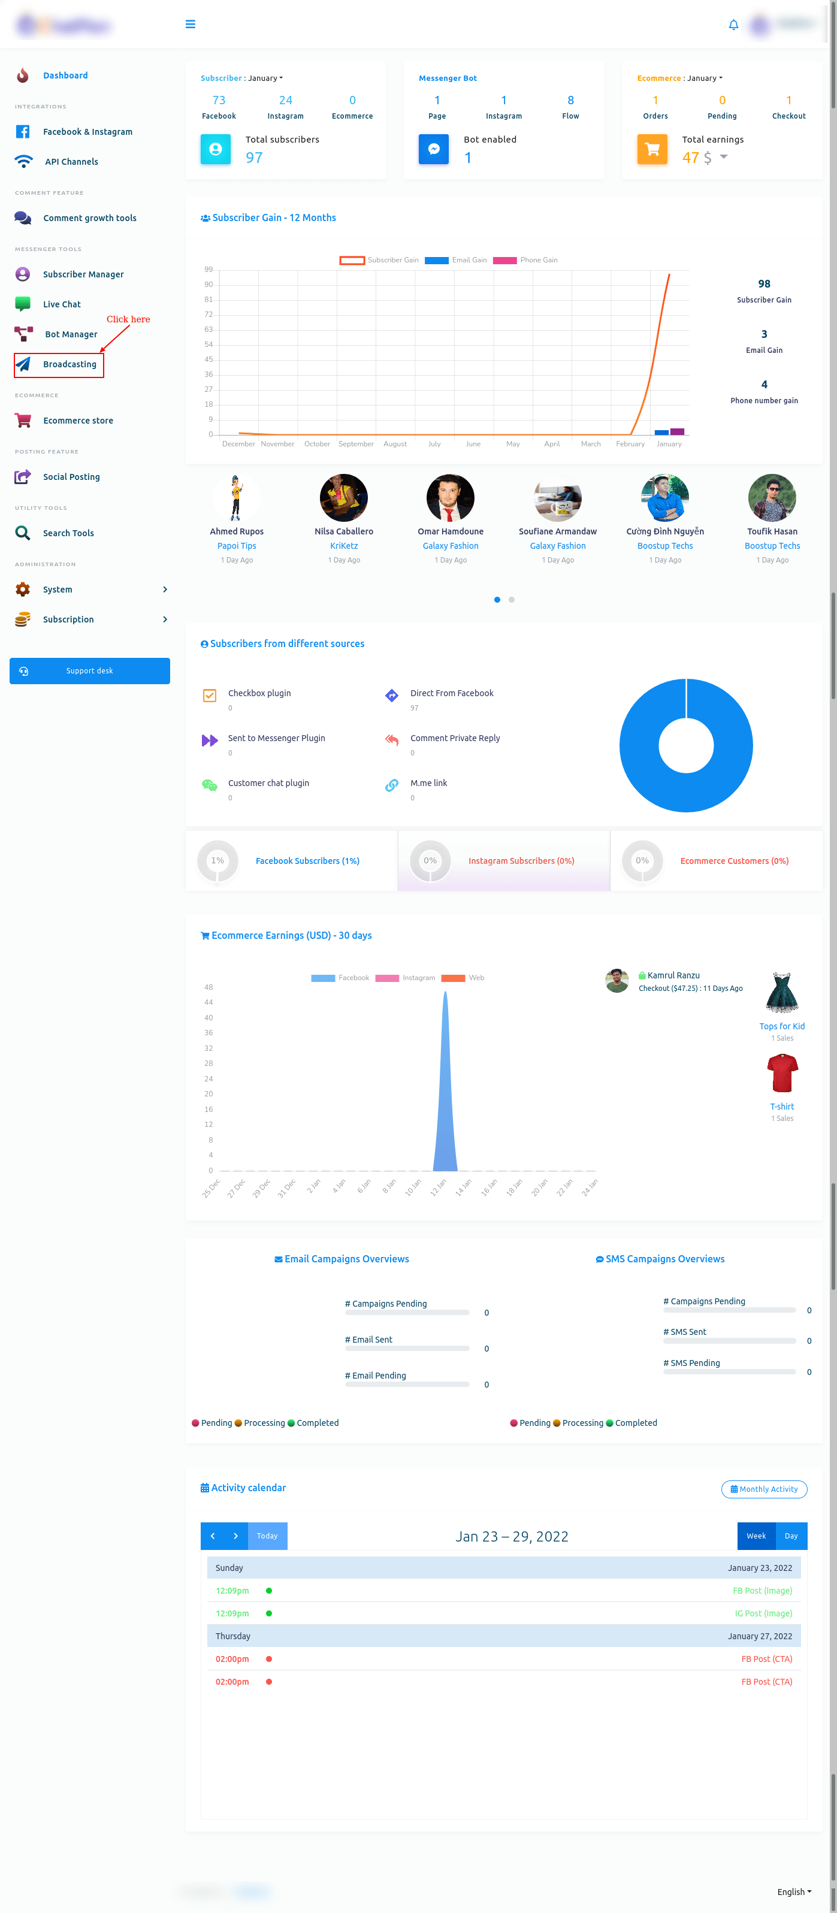
Task: Open the notification bell
Action: [x=733, y=25]
